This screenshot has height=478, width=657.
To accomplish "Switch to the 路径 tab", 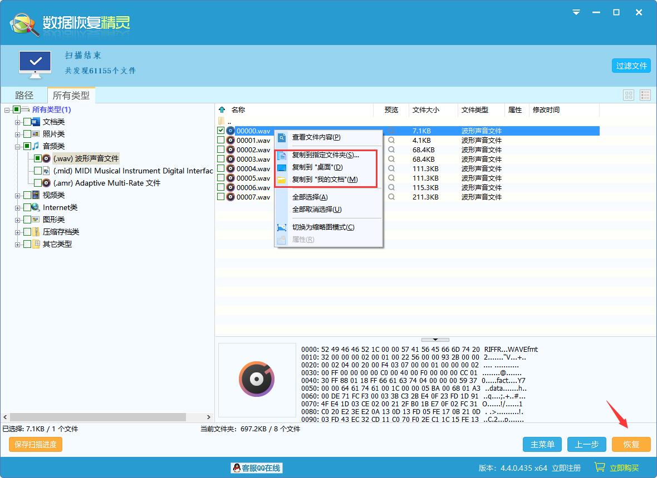I will [24, 96].
